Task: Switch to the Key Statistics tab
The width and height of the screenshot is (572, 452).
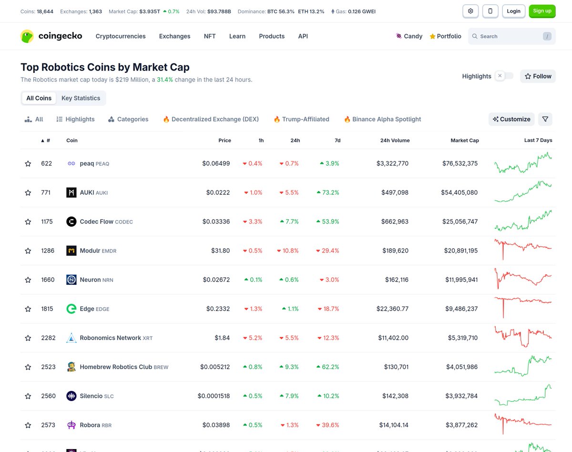Action: pos(81,98)
